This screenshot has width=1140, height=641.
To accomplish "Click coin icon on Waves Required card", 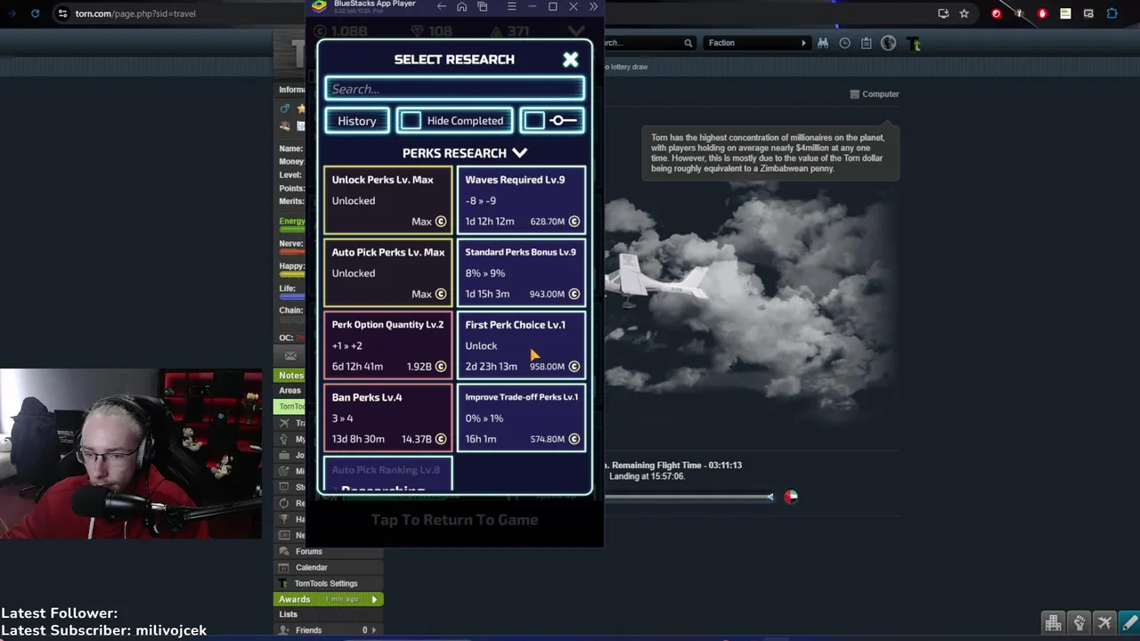I will point(574,221).
